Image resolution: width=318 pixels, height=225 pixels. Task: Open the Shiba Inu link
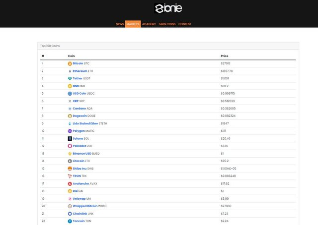pos(79,169)
